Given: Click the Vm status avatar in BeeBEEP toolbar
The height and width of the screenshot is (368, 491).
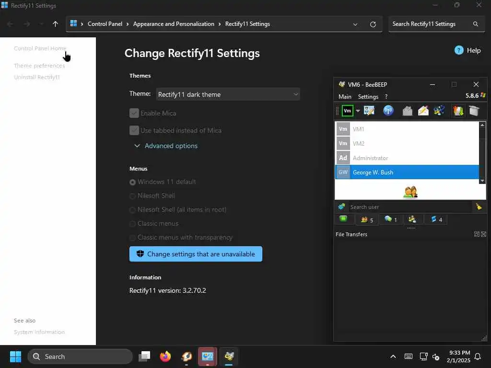Looking at the screenshot, I should point(347,111).
